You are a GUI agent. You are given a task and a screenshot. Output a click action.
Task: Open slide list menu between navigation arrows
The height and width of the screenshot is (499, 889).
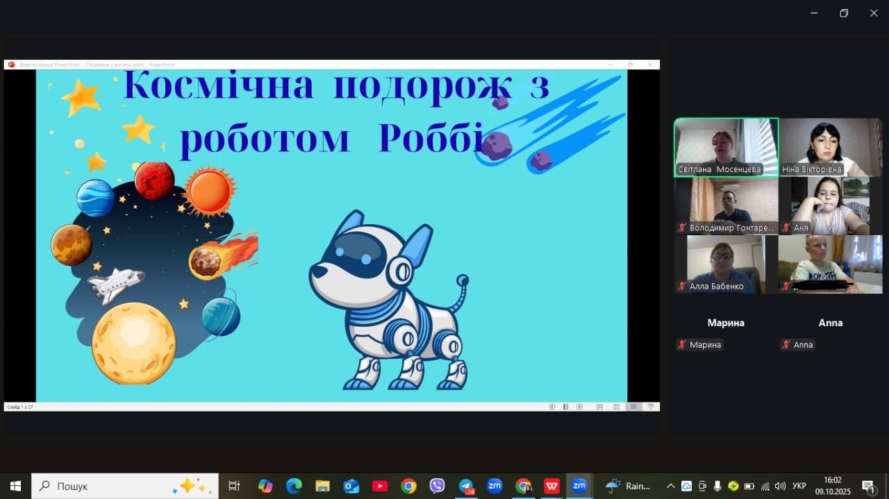coord(566,407)
